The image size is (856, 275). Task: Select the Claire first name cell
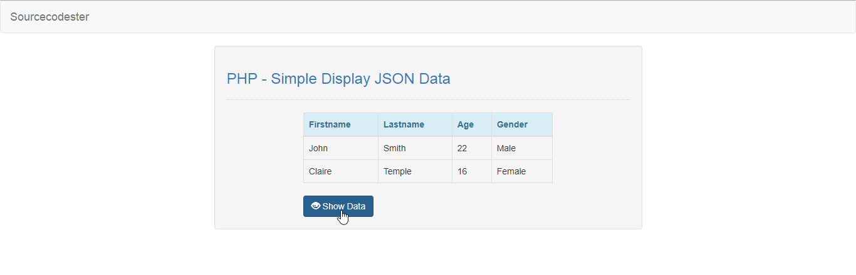click(x=320, y=171)
